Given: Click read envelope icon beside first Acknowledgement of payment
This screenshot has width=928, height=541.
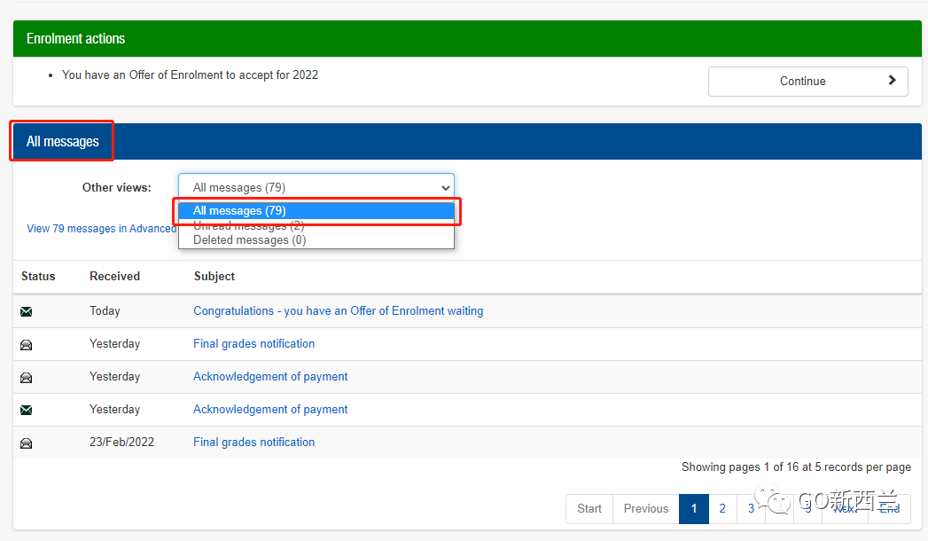Looking at the screenshot, I should click(26, 378).
